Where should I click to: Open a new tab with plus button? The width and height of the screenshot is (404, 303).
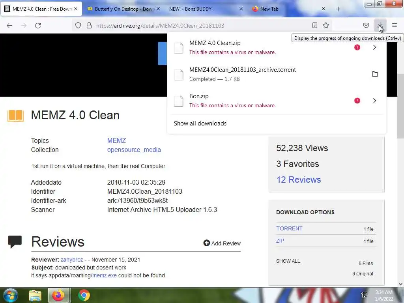click(x=338, y=9)
